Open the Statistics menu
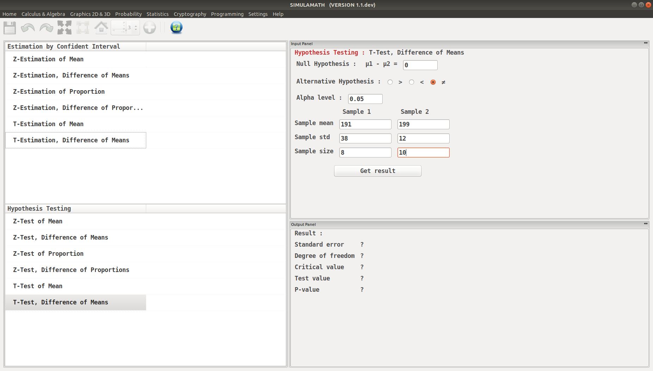 [158, 14]
